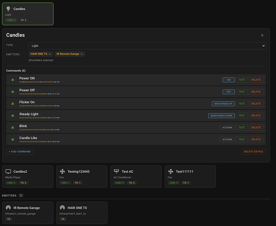Click the infrared.hair1_hair1_tx entity text
Image resolution: width=276 pixels, height=226 pixels.
(73, 213)
